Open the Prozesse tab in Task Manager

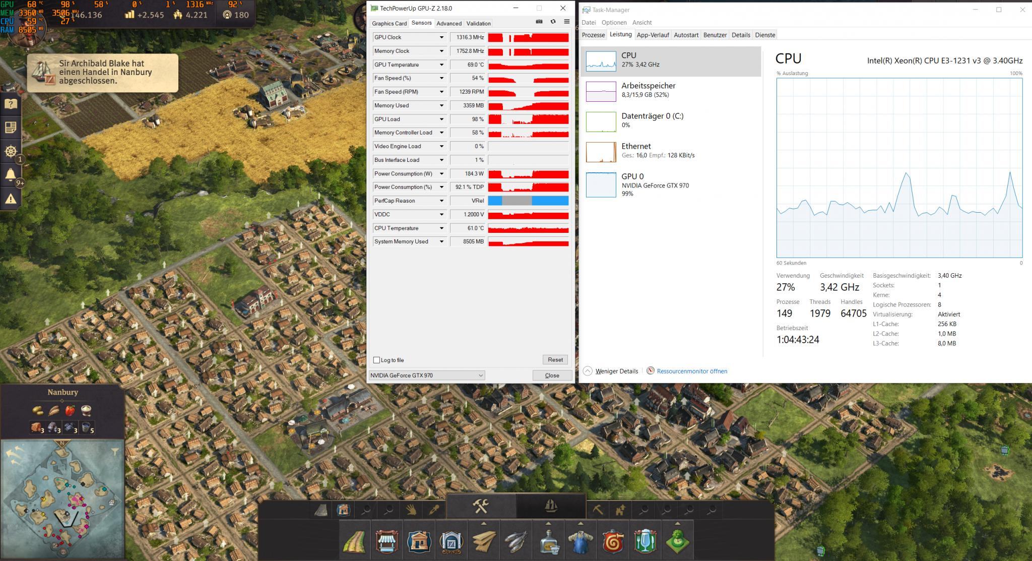(593, 35)
